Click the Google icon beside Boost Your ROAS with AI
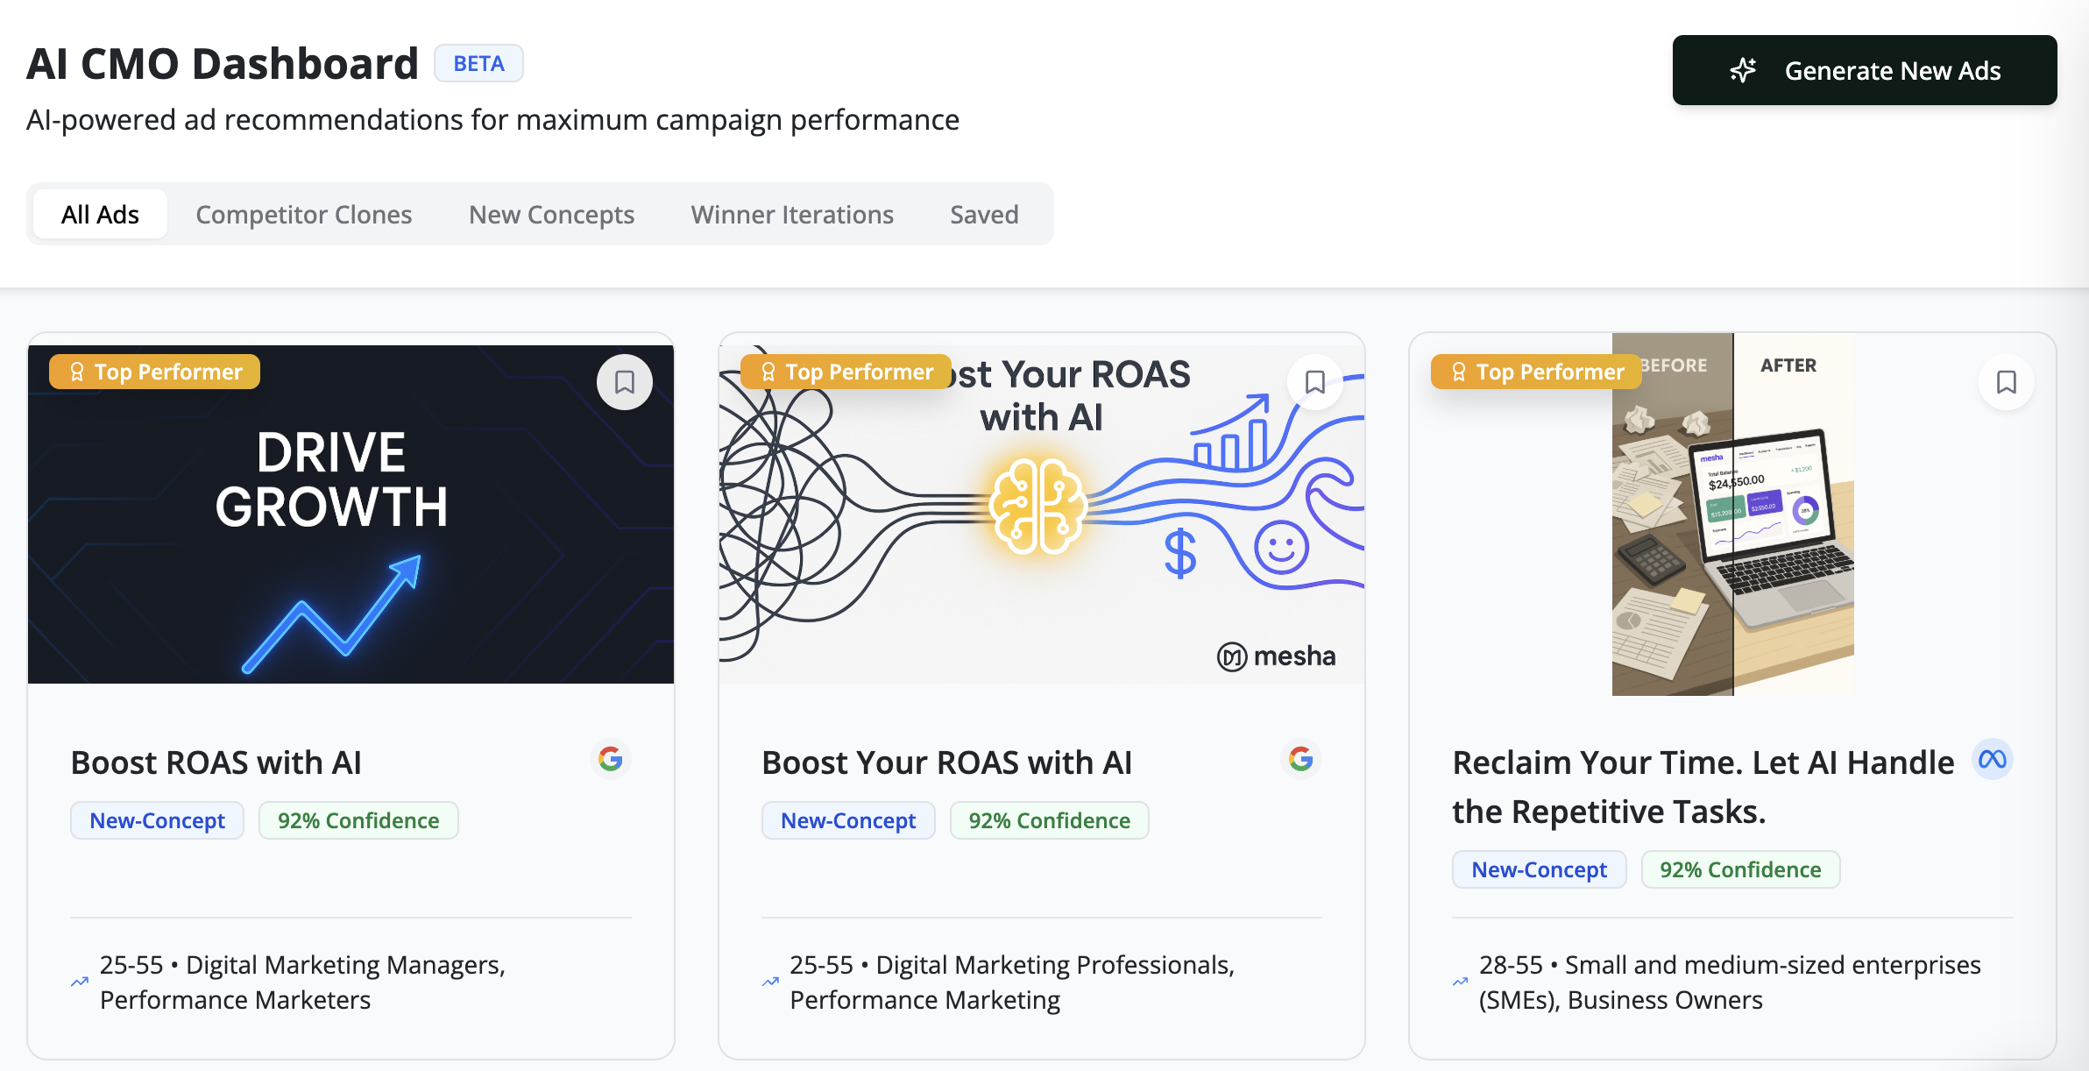The image size is (2089, 1071). (1301, 759)
